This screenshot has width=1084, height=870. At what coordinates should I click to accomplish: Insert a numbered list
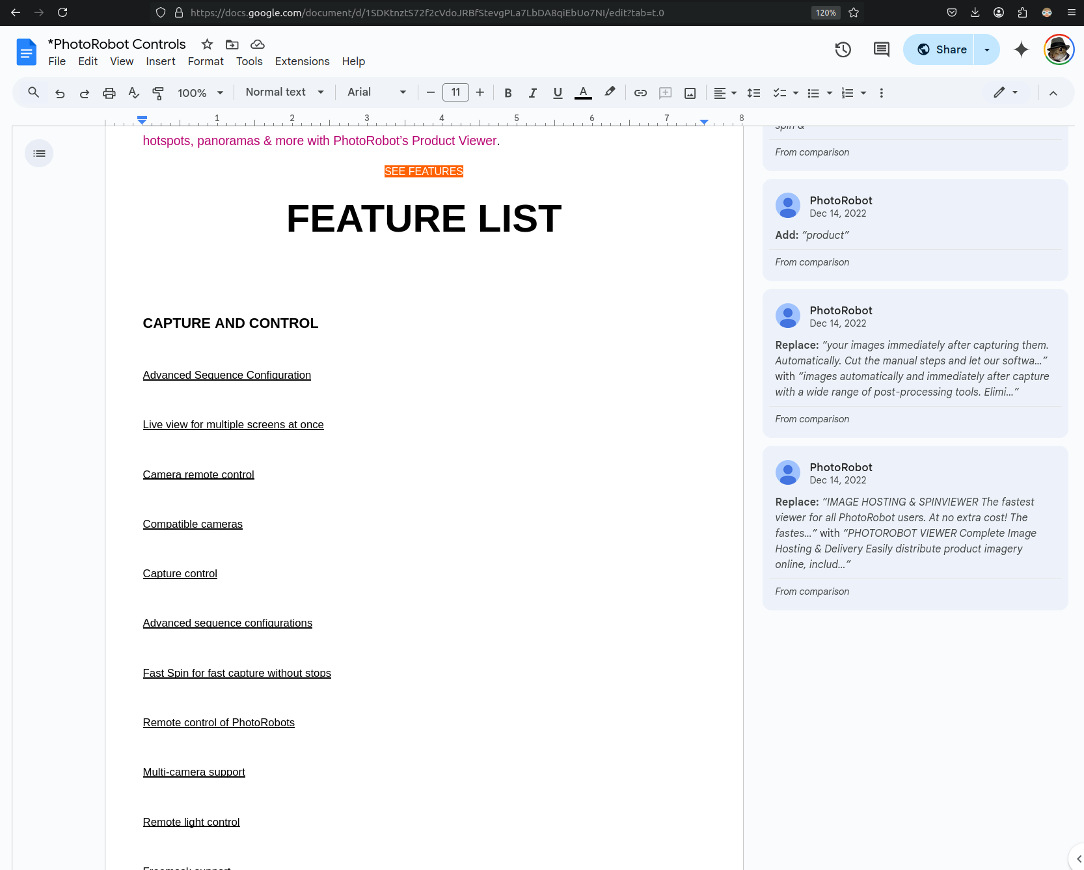pyautogui.click(x=847, y=93)
